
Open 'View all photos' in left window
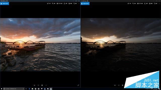click(5, 3)
